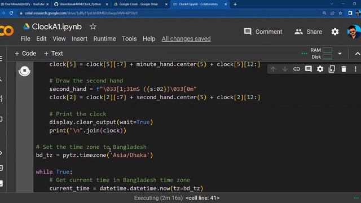Click the cell line: 41 indicator

pyautogui.click(x=202, y=198)
